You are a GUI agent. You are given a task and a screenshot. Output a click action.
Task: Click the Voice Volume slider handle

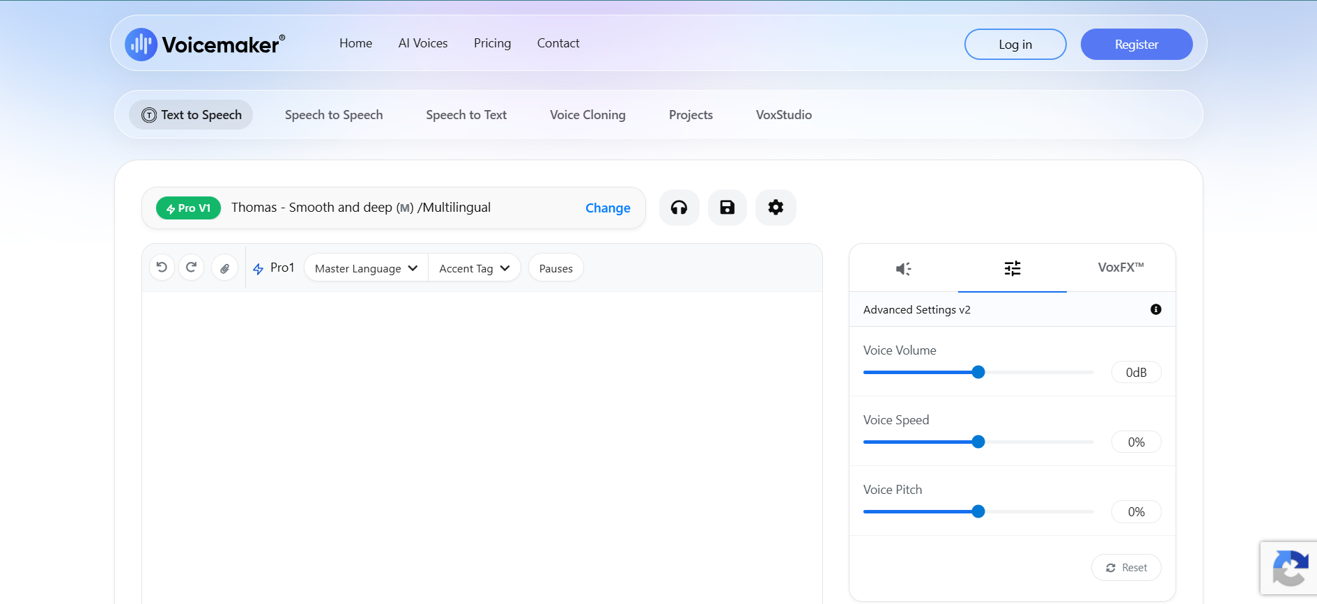tap(978, 372)
